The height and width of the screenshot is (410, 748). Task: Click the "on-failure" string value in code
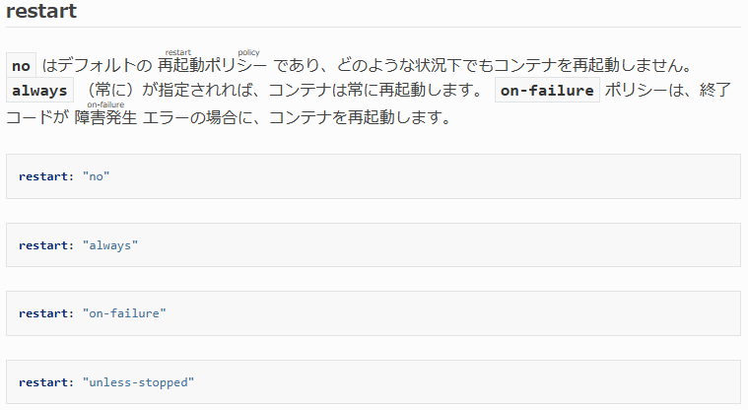tap(124, 313)
